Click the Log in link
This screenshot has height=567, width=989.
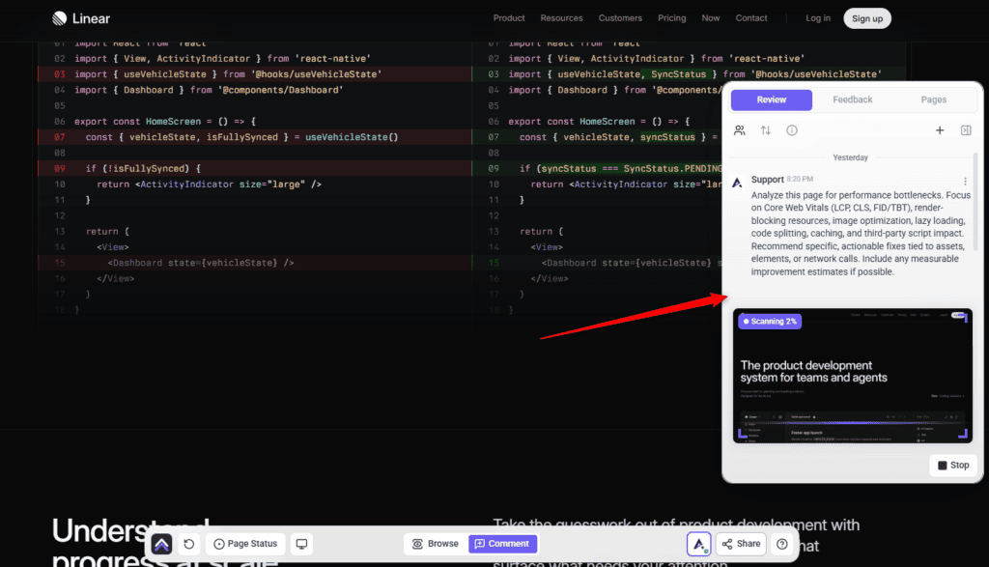pos(817,18)
